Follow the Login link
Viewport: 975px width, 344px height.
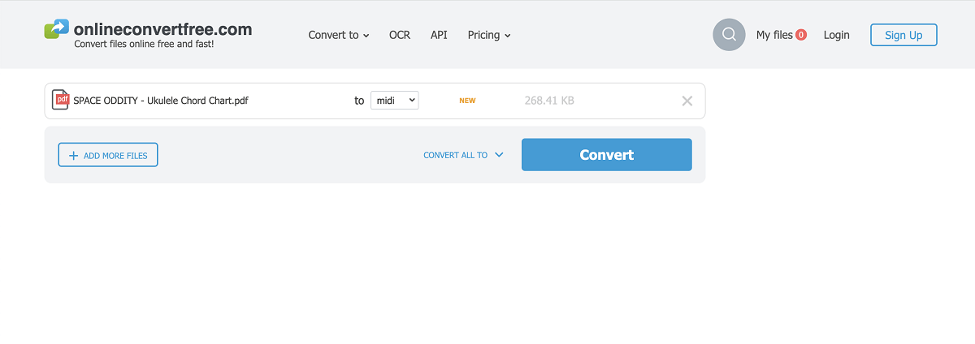point(836,35)
